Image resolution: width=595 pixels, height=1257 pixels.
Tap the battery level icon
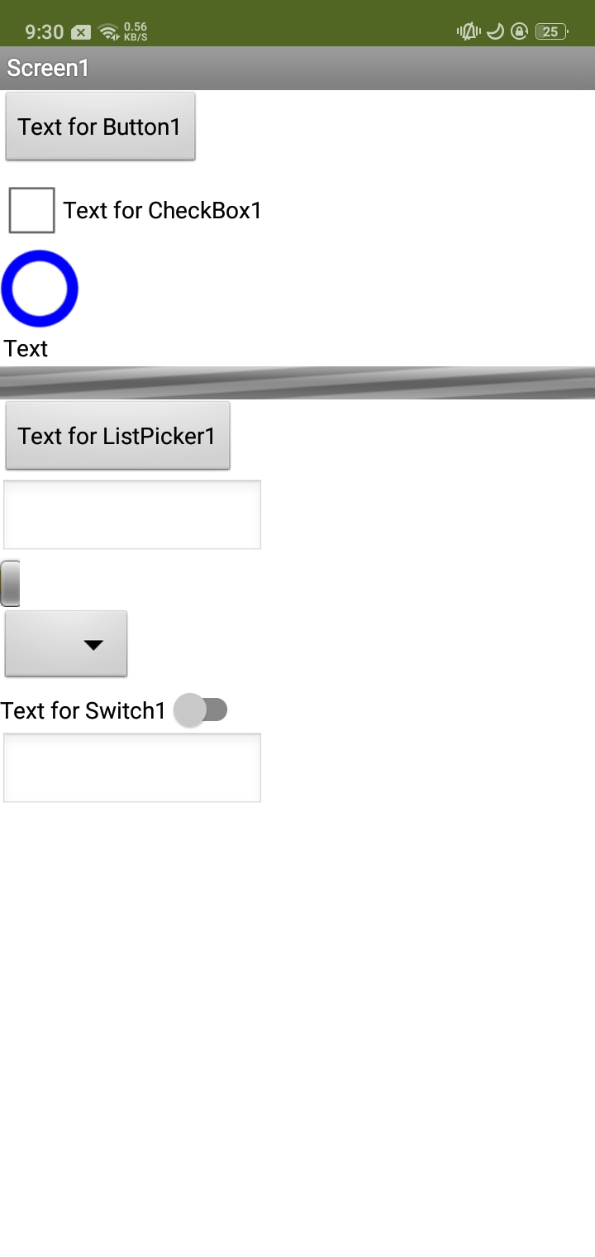[551, 32]
